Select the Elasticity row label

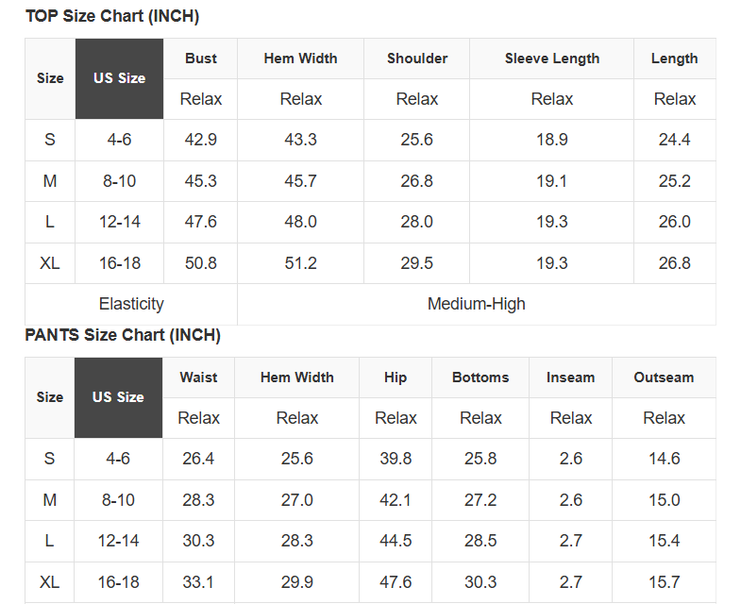tap(131, 304)
